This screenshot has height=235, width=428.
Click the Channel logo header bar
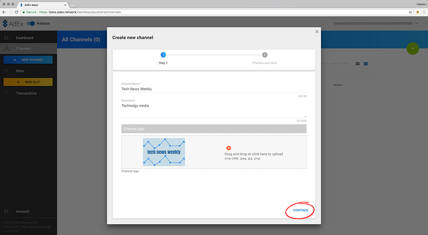point(213,129)
